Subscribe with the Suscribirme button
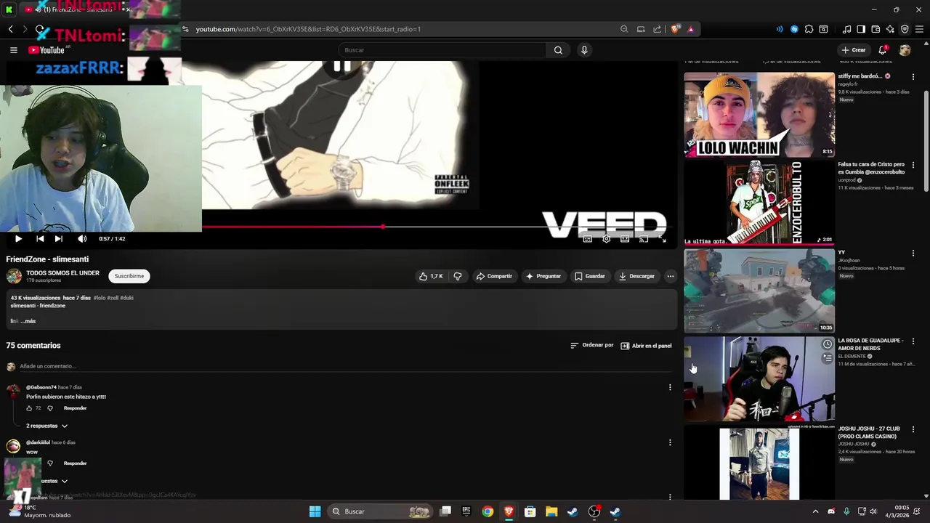Screen dimensions: 930x523 129,276
